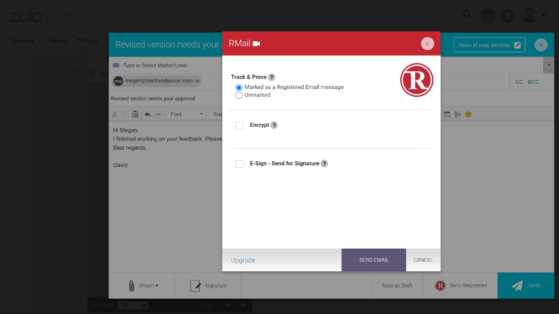Open the E-Sign help question mark
This screenshot has height=314, width=559.
[325, 163]
